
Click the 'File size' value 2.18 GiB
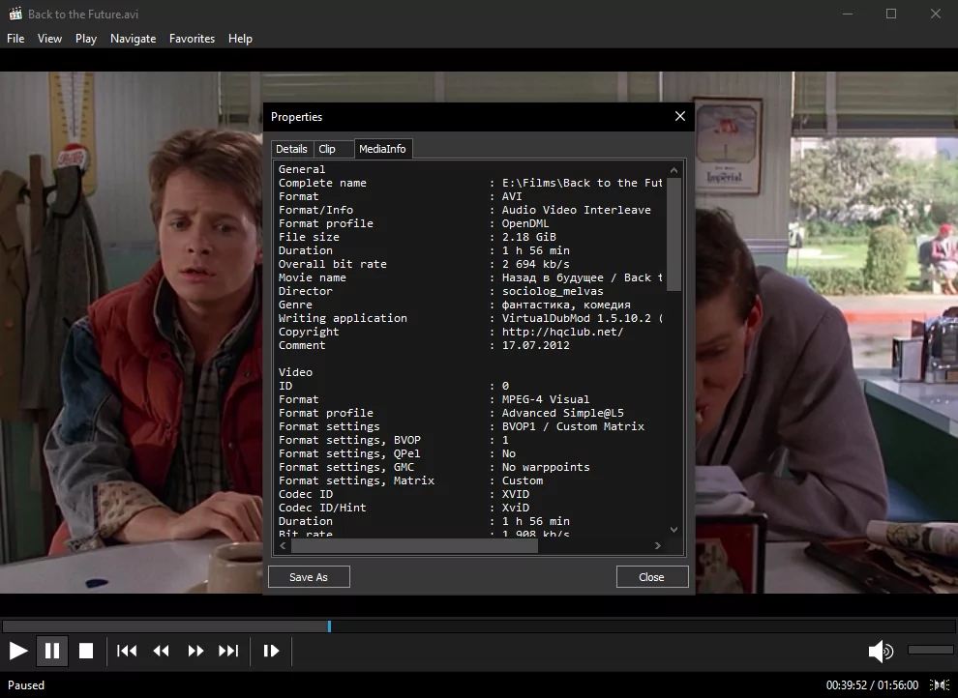tap(529, 237)
